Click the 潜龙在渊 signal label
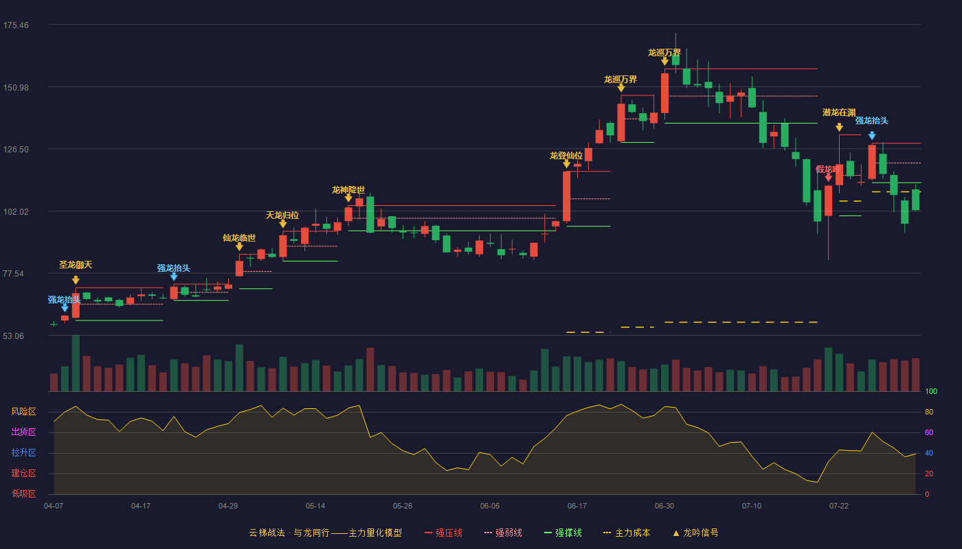Viewport: 962px width, 549px height. pyautogui.click(x=839, y=113)
